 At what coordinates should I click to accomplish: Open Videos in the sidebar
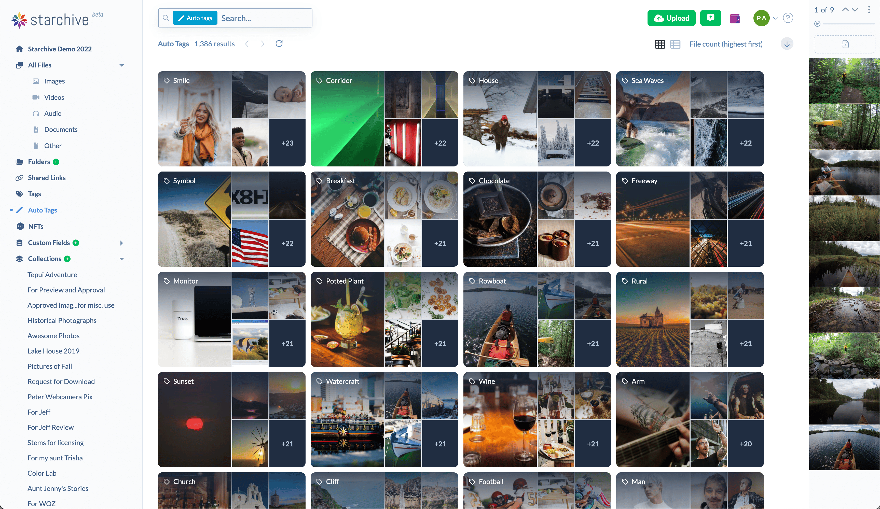coord(54,97)
